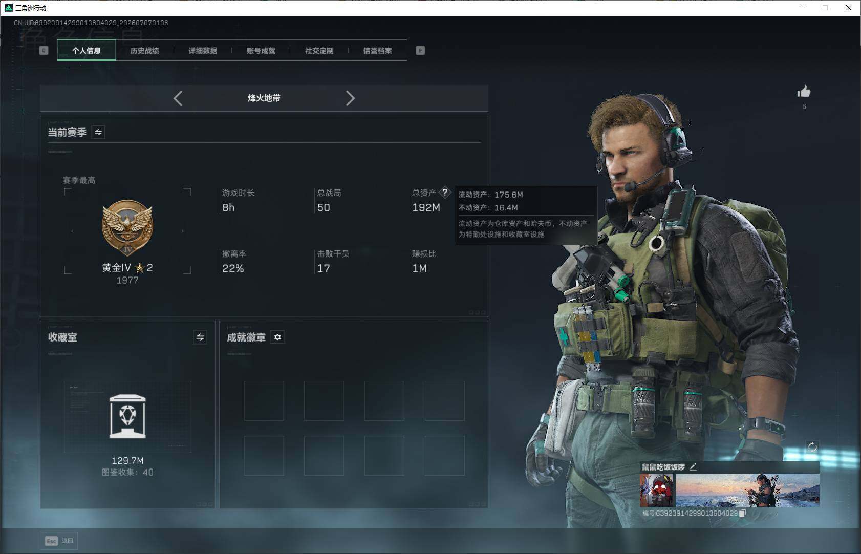This screenshot has height=554, width=861.
Task: Click the 总战局 value 50
Action: (324, 207)
